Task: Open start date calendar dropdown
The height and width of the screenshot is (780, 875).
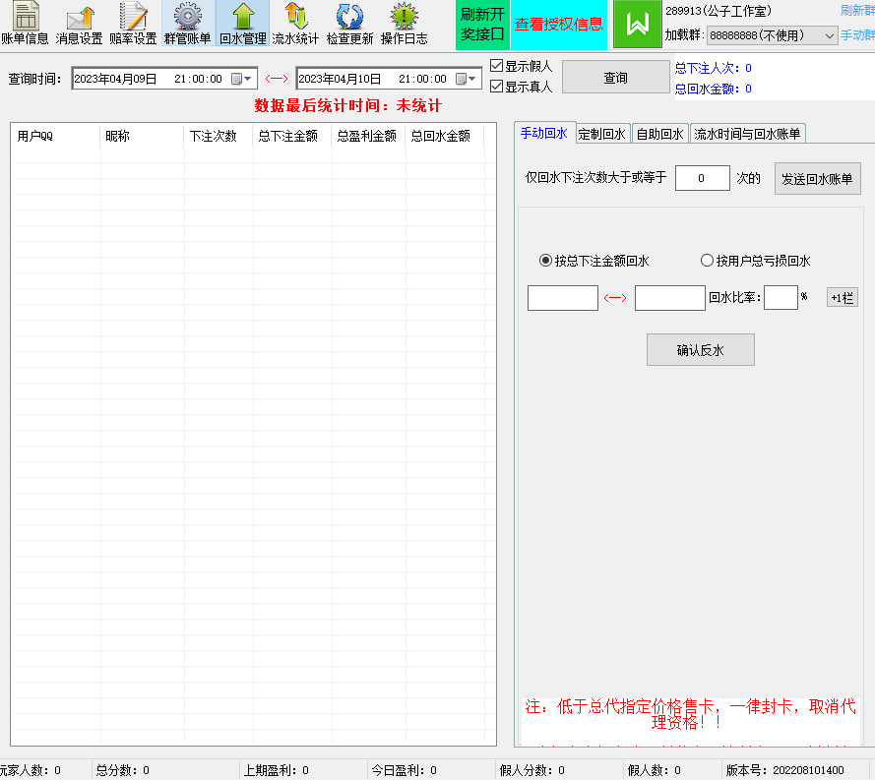Action: point(242,79)
